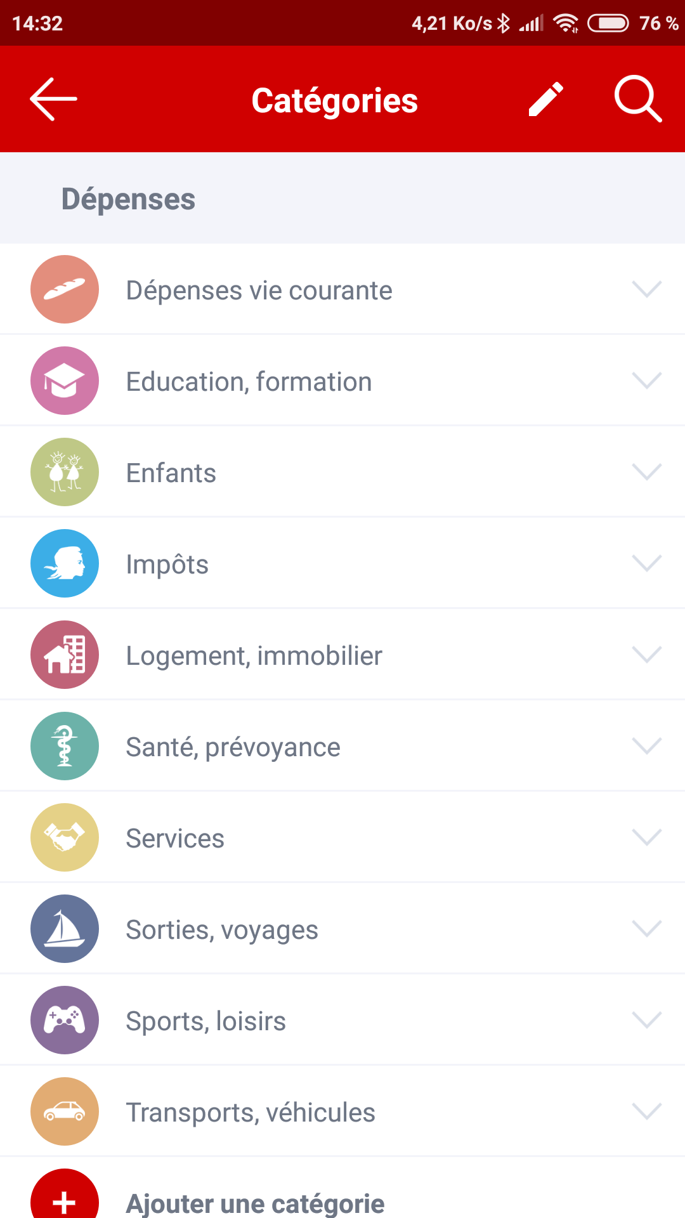Screen dimensions: 685x1218
Task: Click the red plus add icon
Action: coord(65,1196)
